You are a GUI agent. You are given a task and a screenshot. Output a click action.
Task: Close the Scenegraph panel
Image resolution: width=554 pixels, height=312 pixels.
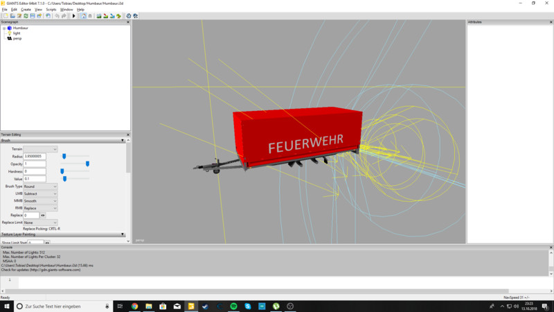[x=128, y=22]
